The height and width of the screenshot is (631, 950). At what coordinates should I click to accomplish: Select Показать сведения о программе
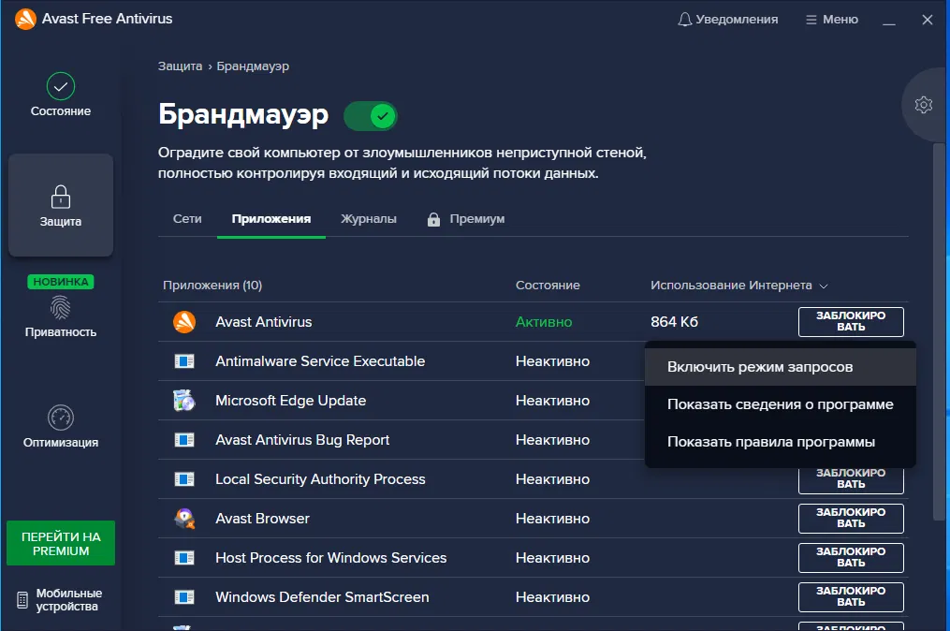(x=780, y=404)
